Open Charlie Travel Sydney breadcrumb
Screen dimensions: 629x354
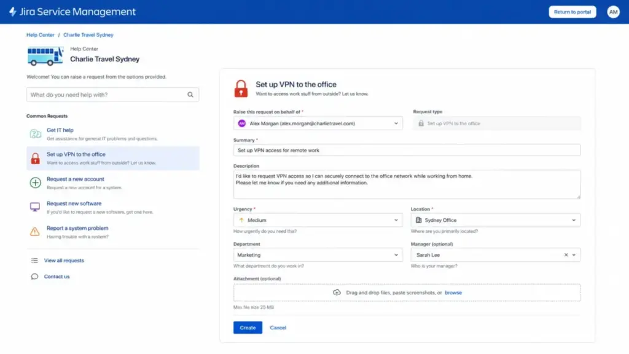coord(88,35)
